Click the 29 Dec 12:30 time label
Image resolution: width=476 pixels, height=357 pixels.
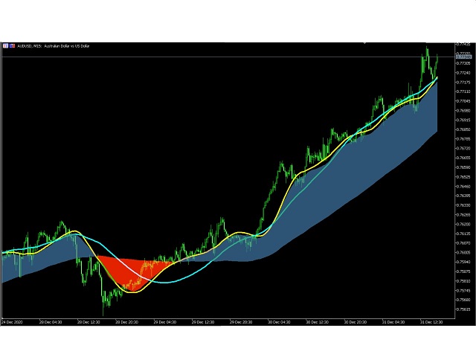tap(203, 322)
